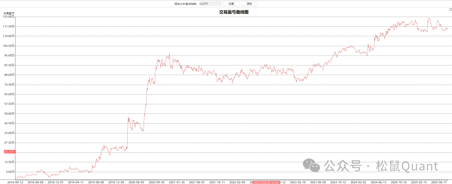Click the red 20.39万 value marker

[x=9, y=152]
